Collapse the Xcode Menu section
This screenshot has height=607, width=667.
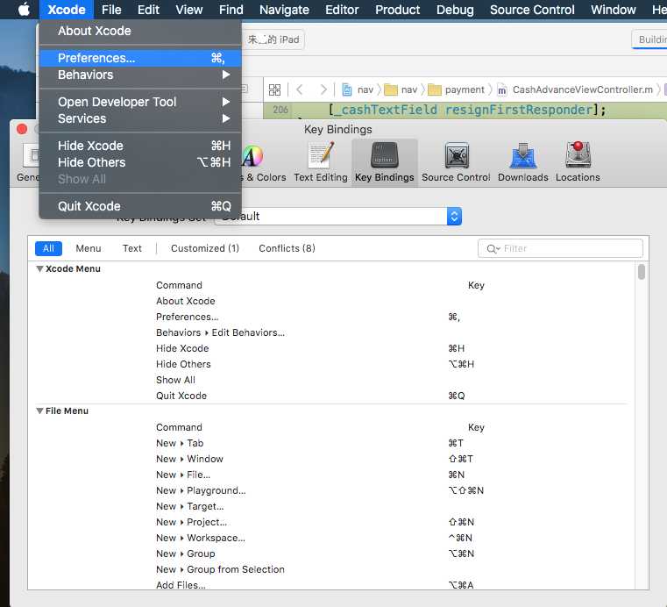coord(39,269)
